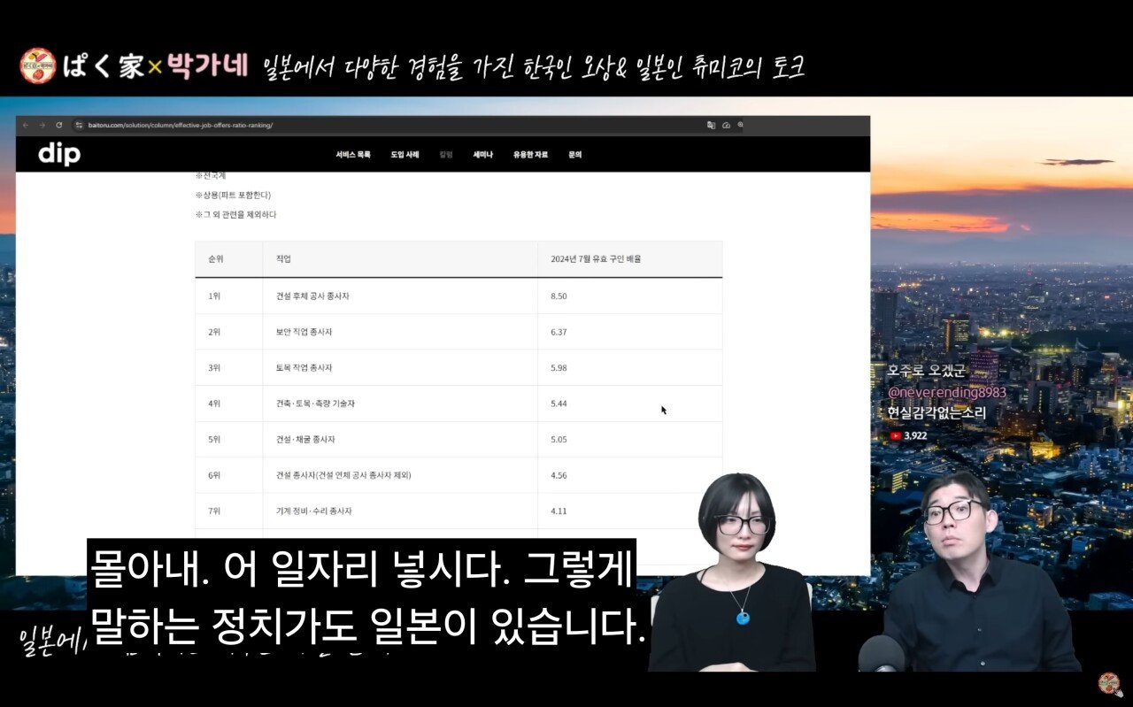Reload the page with refresh icon
The image size is (1133, 707).
pos(59,125)
